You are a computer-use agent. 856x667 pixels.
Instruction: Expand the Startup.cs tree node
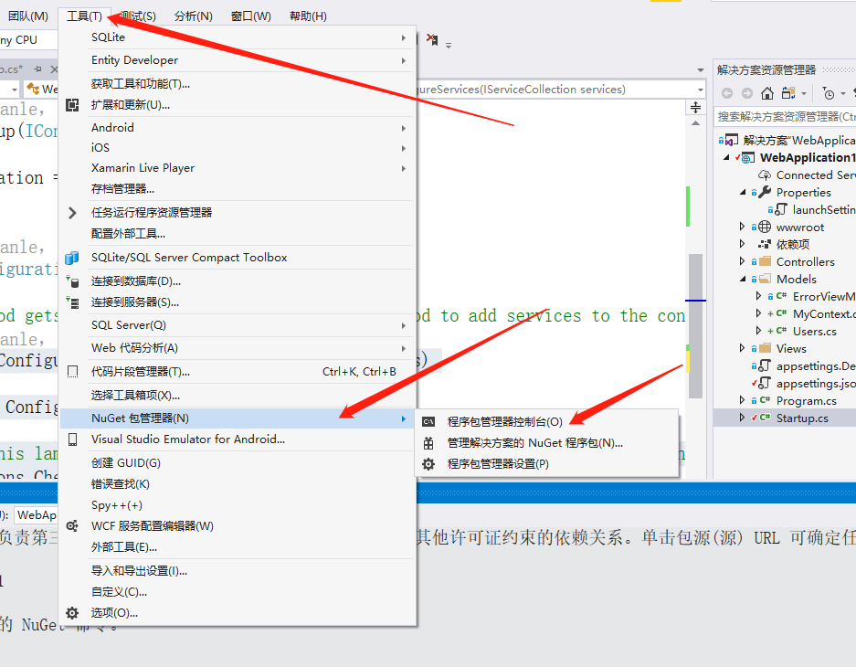pyautogui.click(x=742, y=417)
